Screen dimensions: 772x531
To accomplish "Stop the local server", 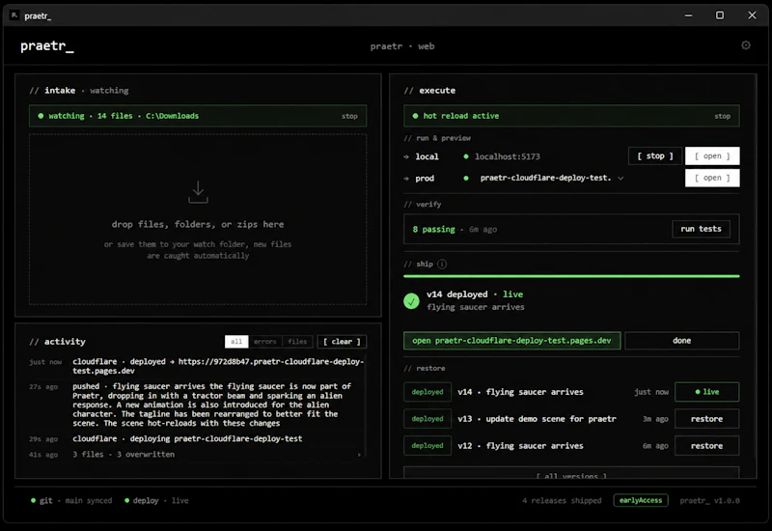I will point(655,156).
